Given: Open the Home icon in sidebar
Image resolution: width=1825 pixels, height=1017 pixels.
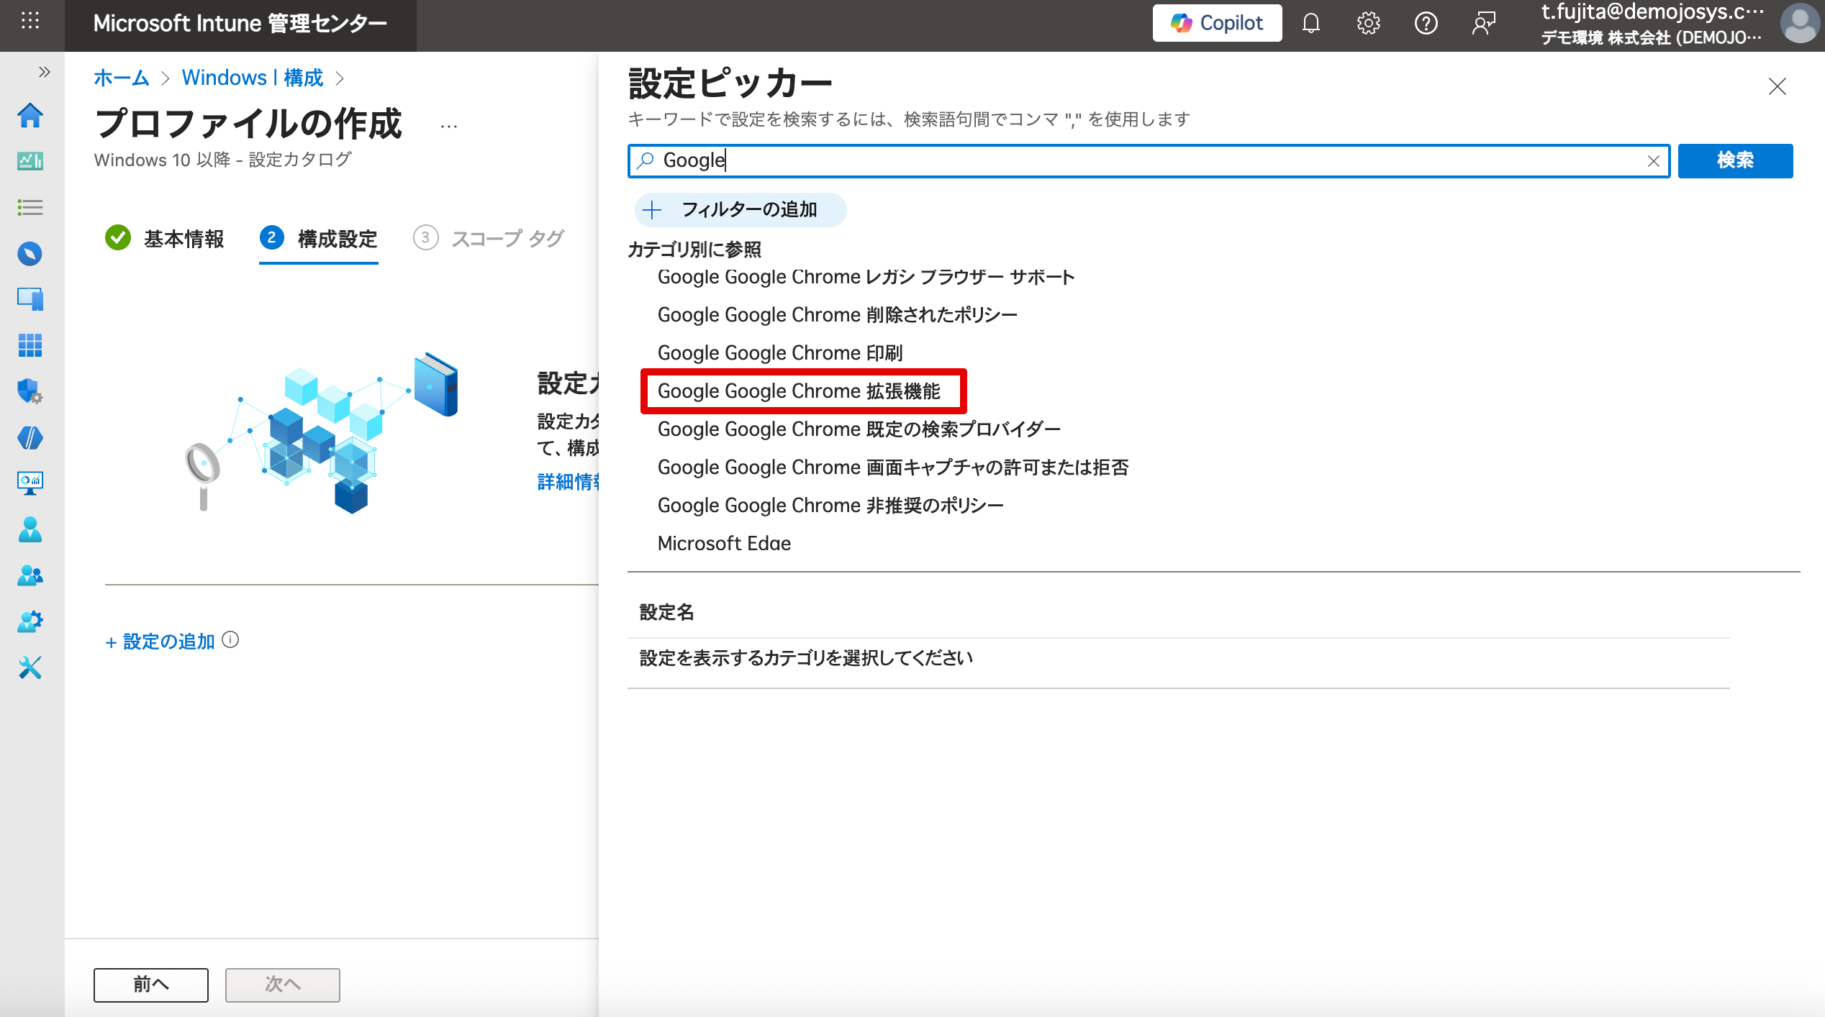Looking at the screenshot, I should click(30, 115).
